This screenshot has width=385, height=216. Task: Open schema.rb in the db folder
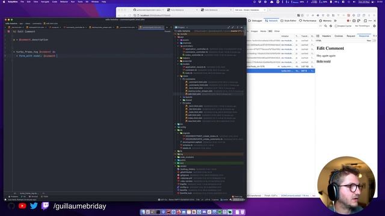(188, 145)
